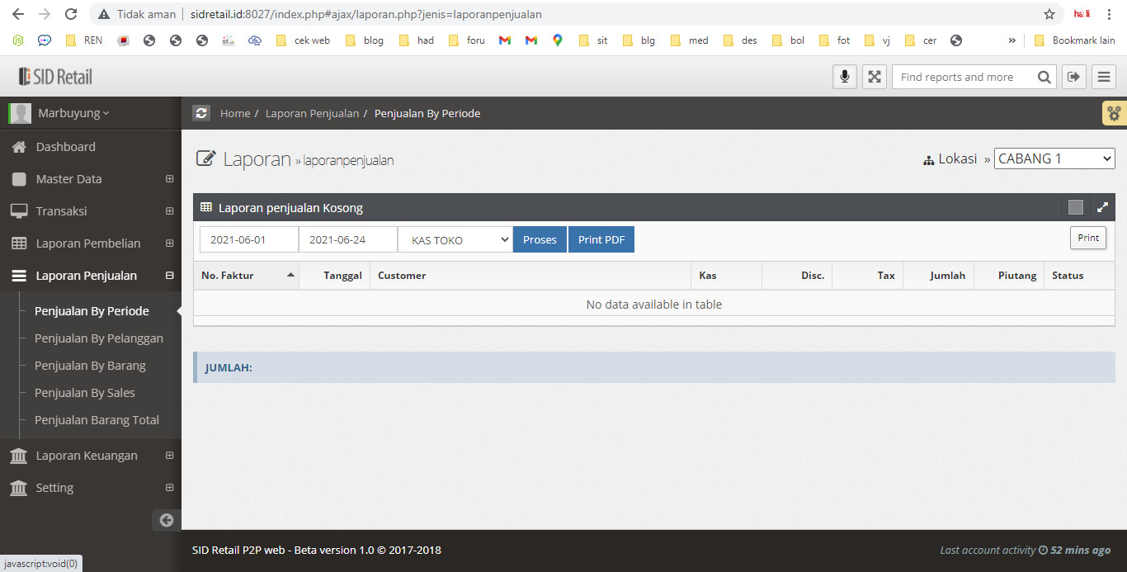Click the start date field 2021-06-01

tap(248, 240)
